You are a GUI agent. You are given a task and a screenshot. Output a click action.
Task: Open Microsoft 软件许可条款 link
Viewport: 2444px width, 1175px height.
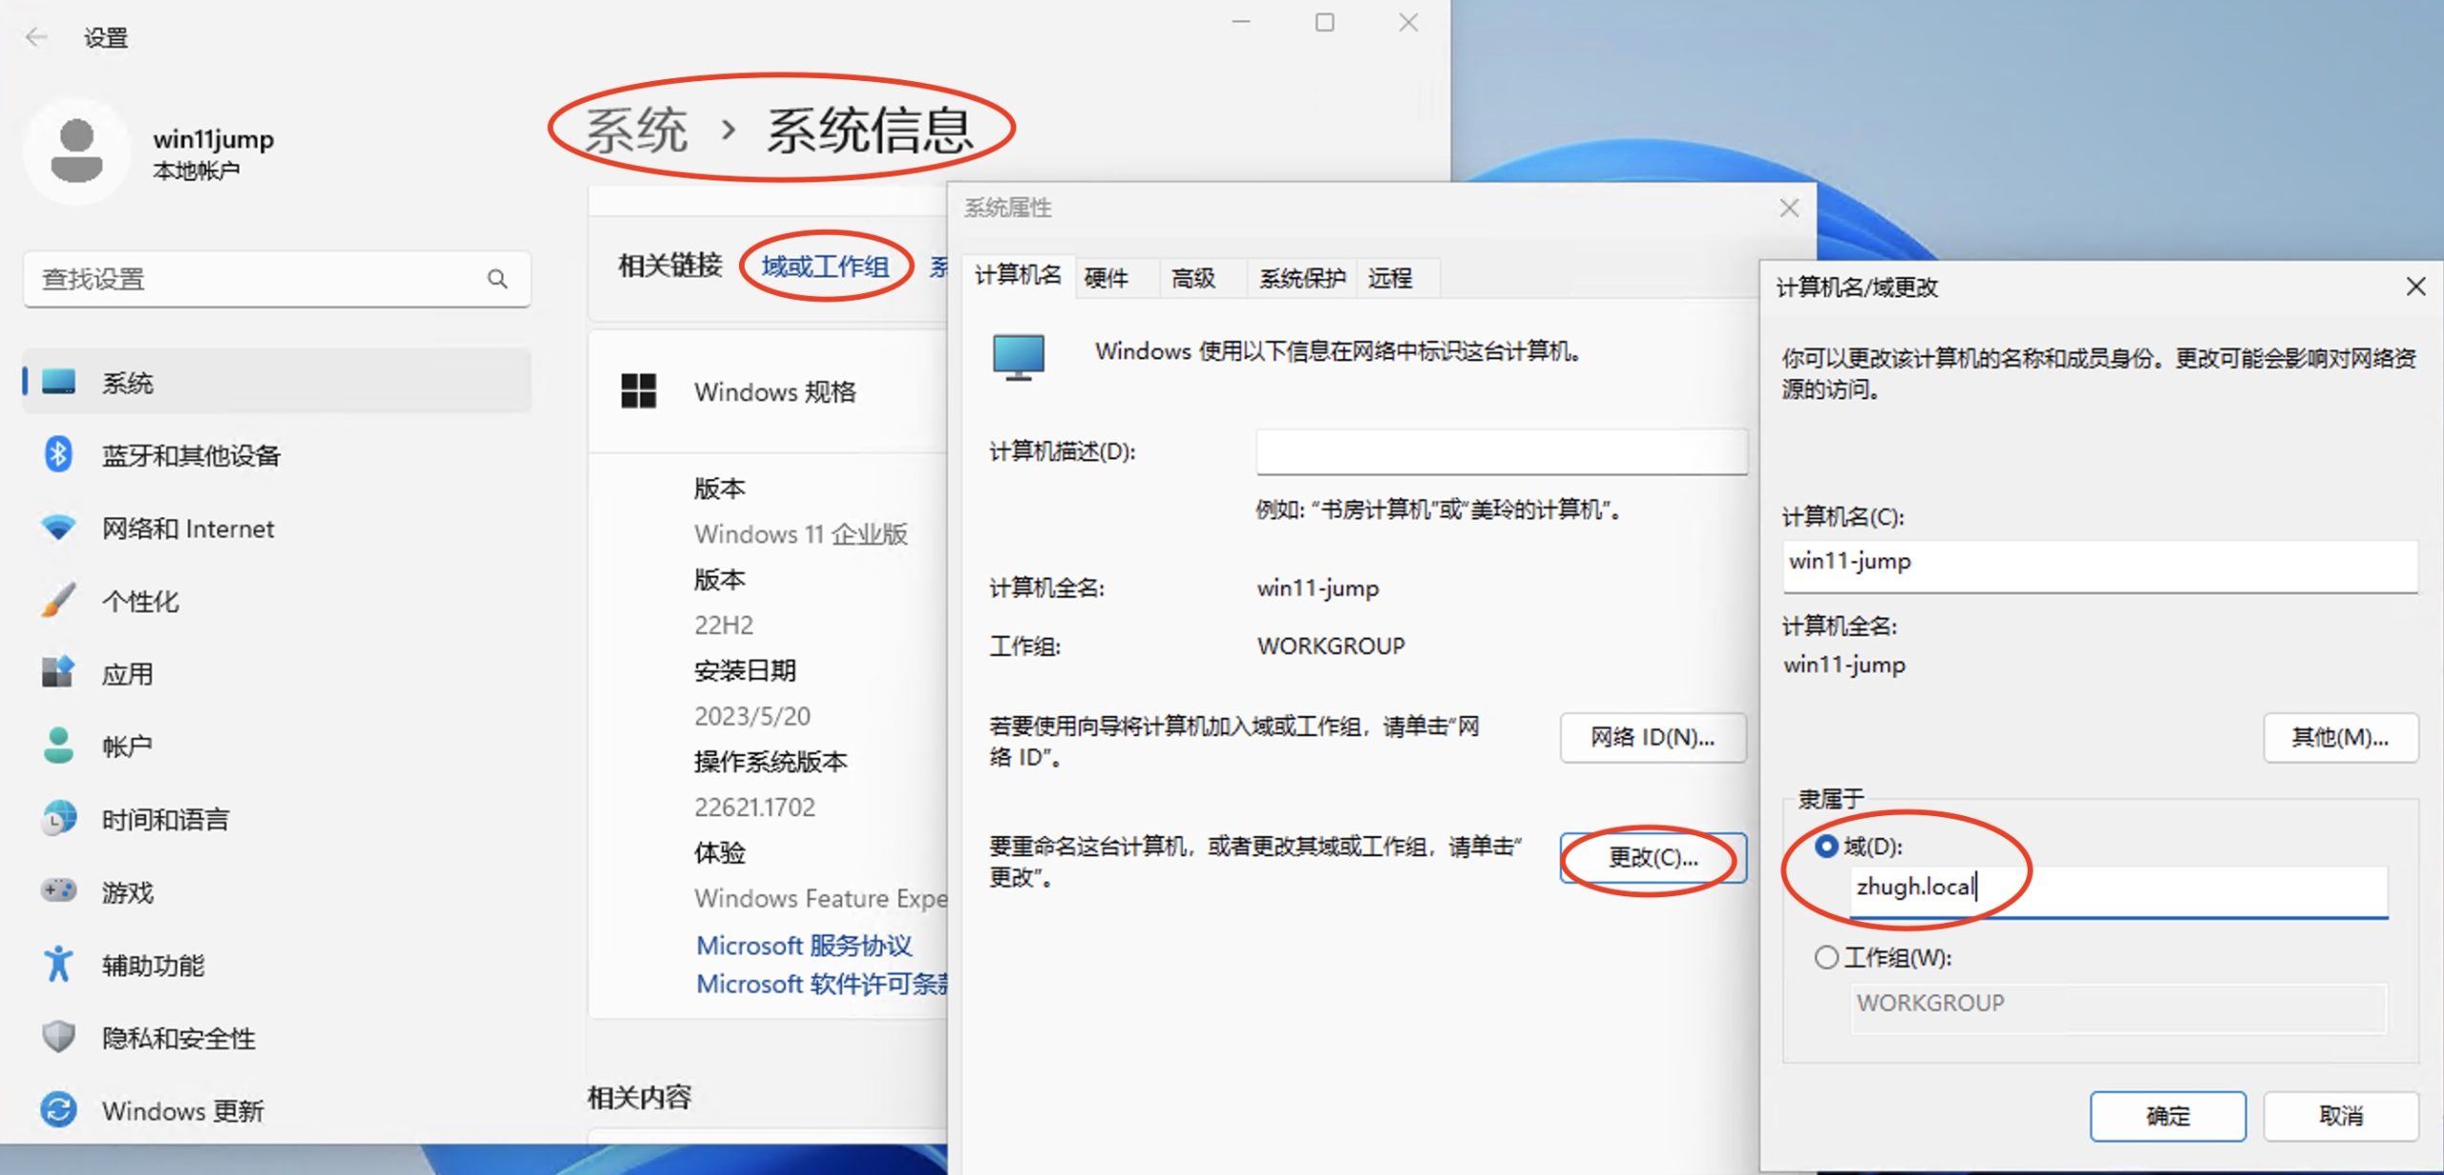coord(822,983)
